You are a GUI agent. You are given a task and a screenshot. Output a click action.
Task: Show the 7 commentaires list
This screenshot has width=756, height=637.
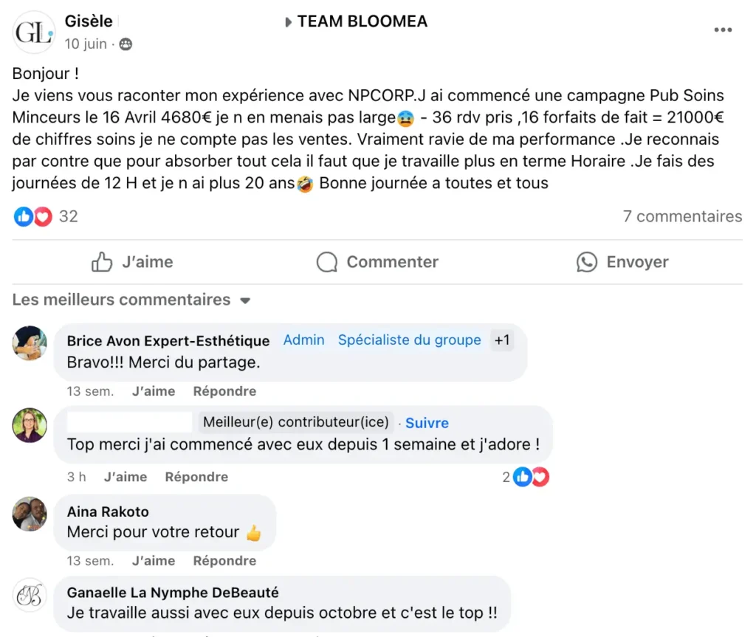[x=682, y=216]
